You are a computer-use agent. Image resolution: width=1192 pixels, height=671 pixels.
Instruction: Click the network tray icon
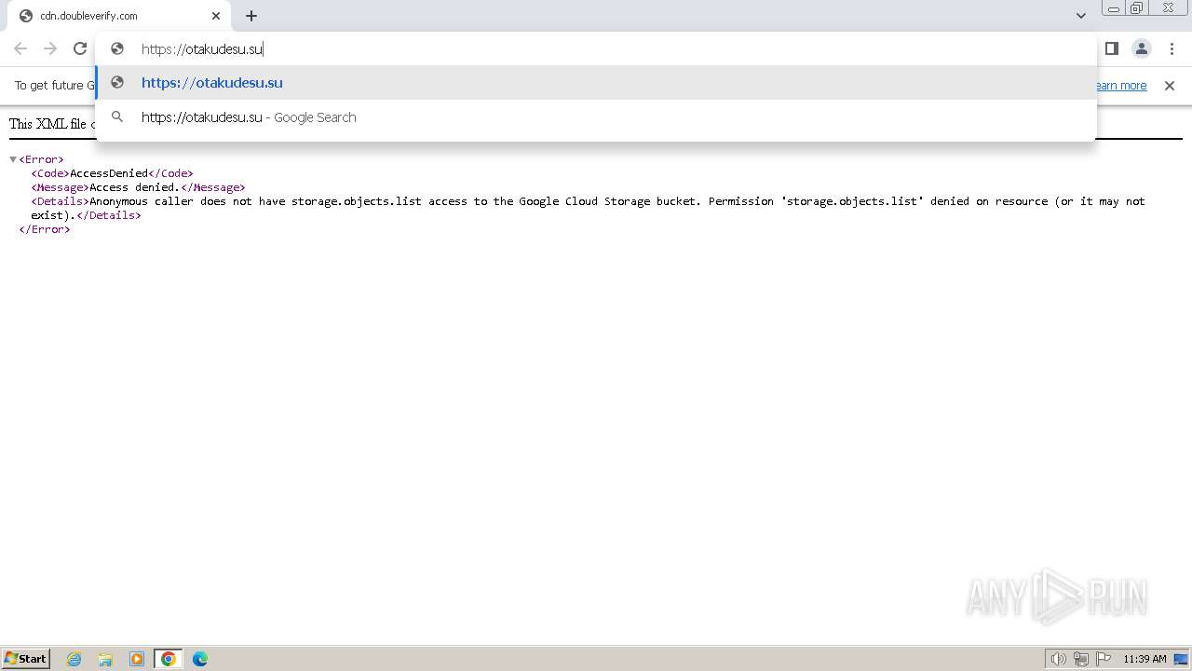point(1081,659)
